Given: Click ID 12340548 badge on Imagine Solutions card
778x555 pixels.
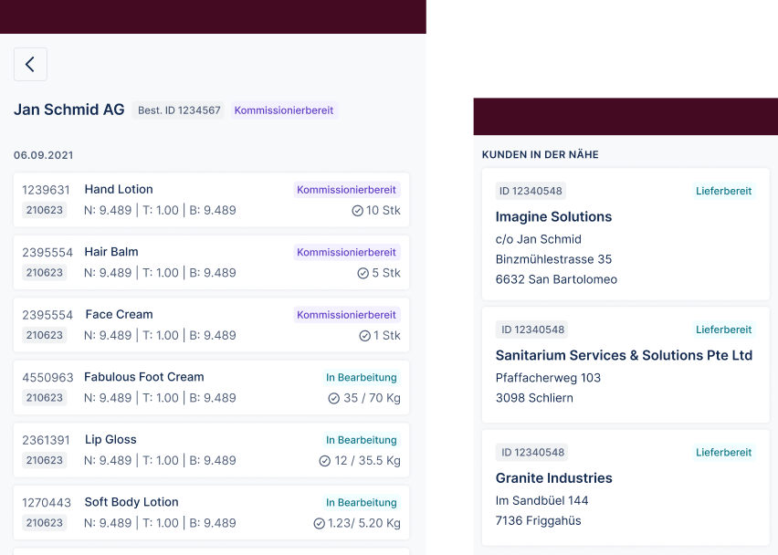Looking at the screenshot, I should click(531, 191).
